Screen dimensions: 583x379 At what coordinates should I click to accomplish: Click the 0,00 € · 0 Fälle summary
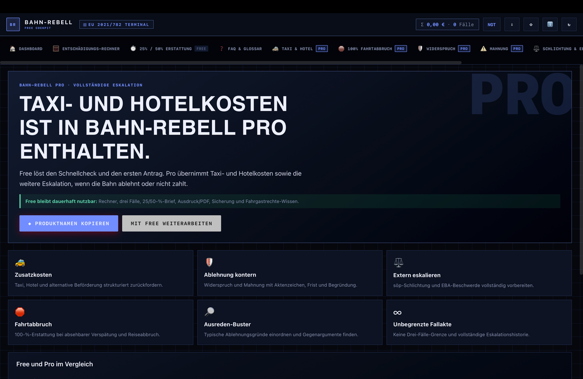pos(447,24)
